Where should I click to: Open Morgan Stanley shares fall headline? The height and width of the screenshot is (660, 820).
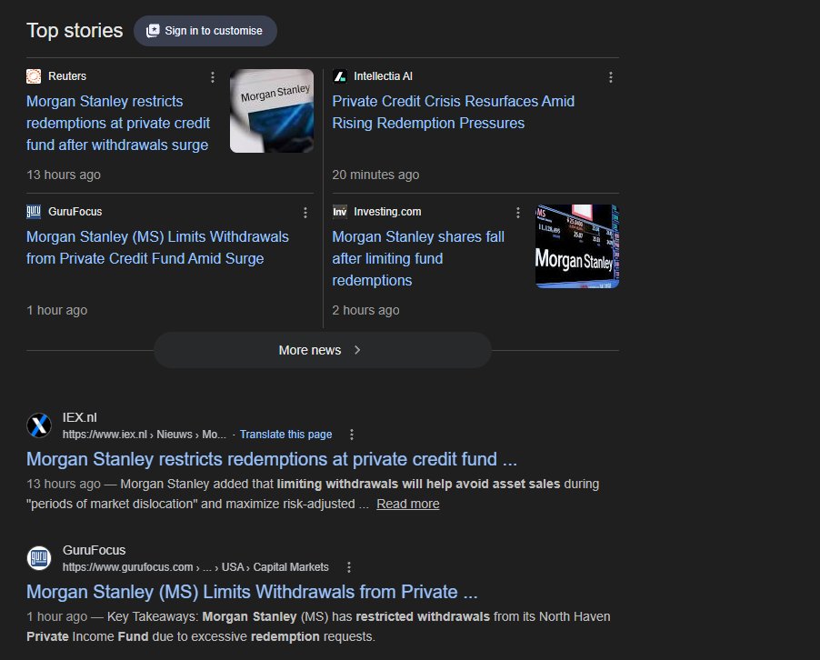(x=418, y=258)
